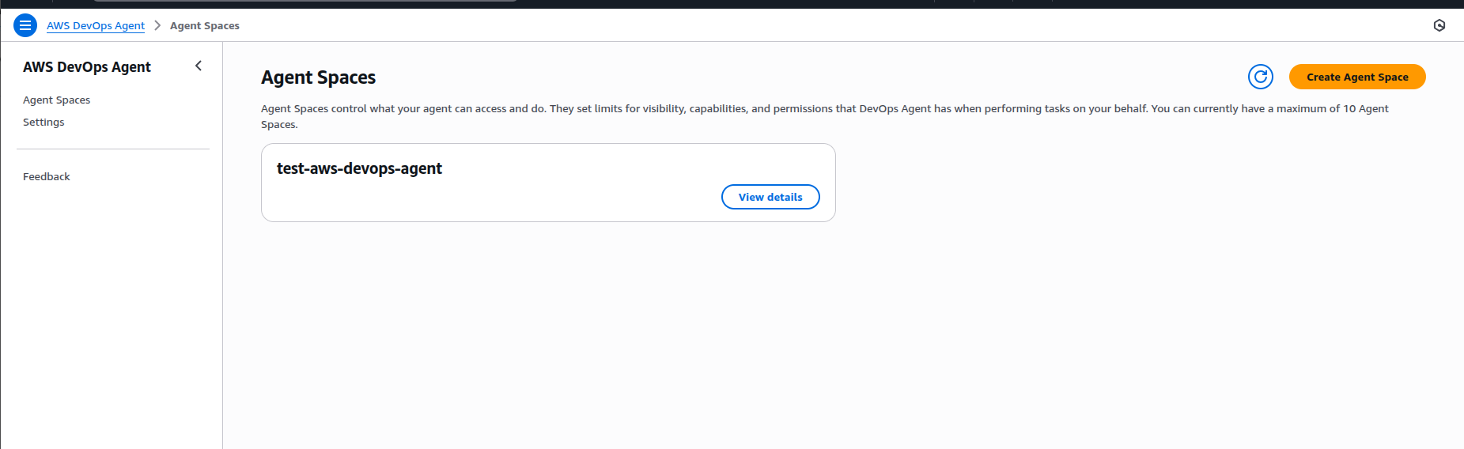
Task: Click the refresh Agent Spaces icon
Action: point(1261,77)
